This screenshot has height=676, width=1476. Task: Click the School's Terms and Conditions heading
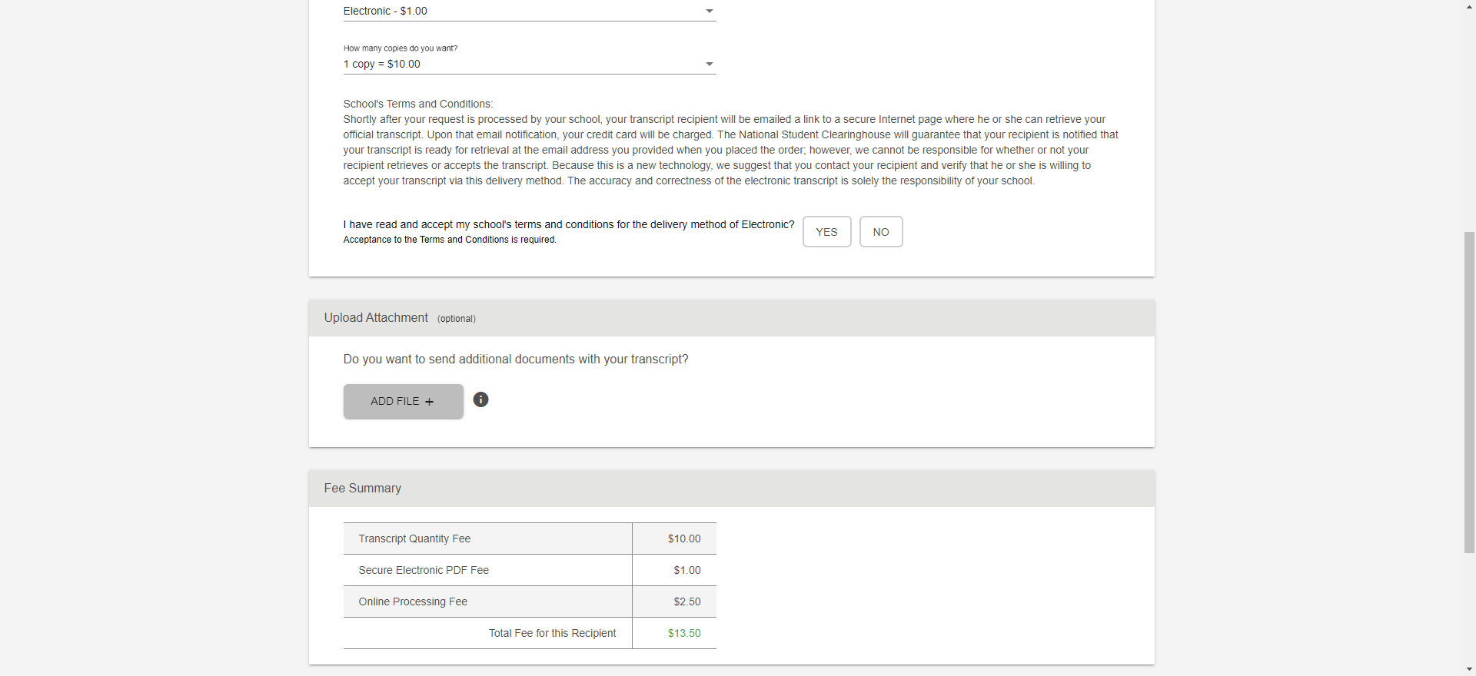click(x=417, y=104)
